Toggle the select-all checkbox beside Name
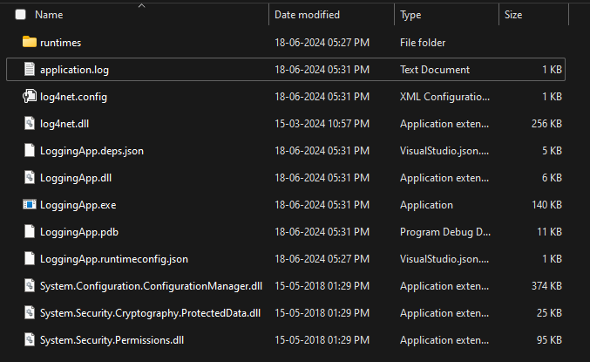This screenshot has width=590, height=362. pyautogui.click(x=20, y=15)
